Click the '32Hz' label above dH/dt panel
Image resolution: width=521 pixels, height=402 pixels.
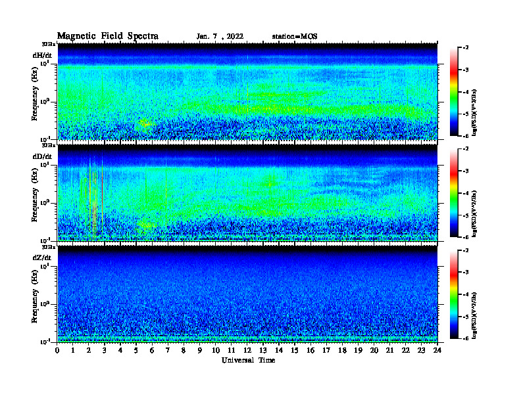coord(49,44)
